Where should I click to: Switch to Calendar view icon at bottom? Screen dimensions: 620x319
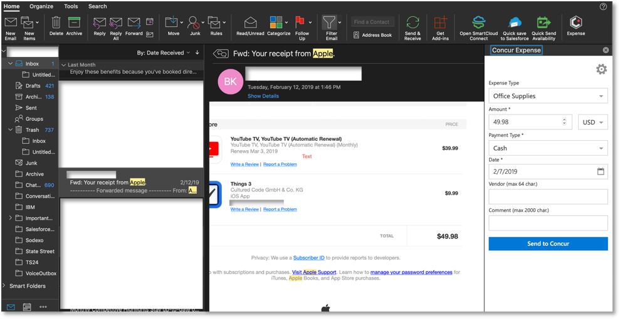click(27, 306)
